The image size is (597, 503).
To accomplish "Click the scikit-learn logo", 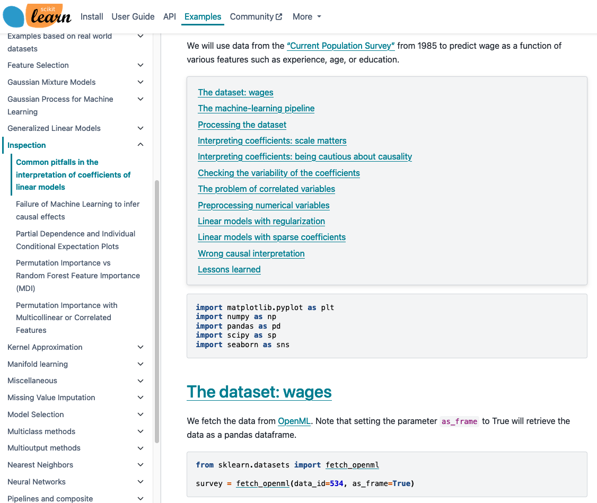I will (x=37, y=16).
